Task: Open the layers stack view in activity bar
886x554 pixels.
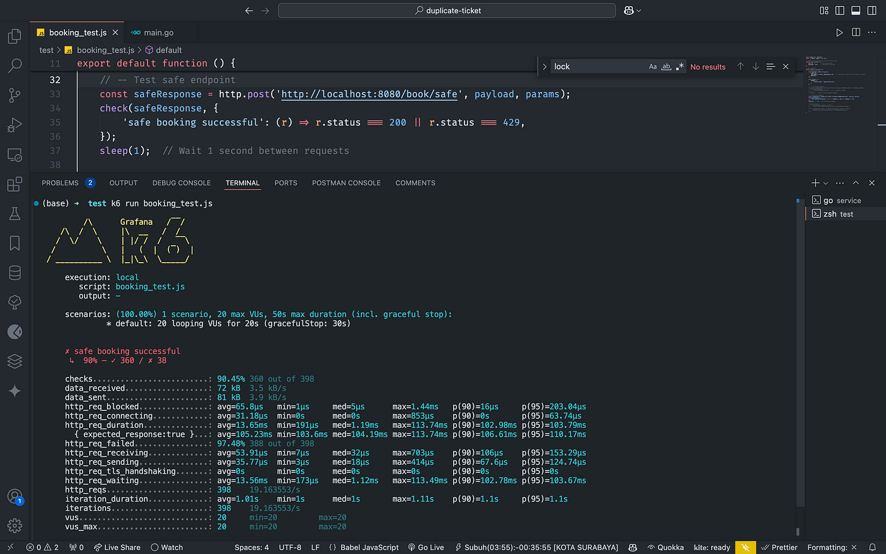Action: [x=15, y=361]
